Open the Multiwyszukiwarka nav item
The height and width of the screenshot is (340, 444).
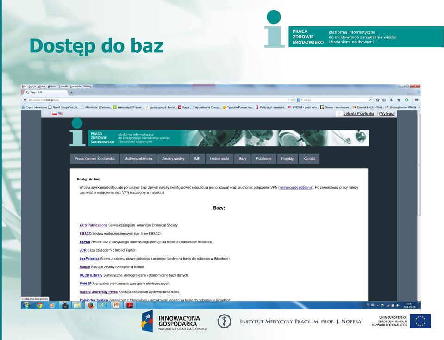138,159
